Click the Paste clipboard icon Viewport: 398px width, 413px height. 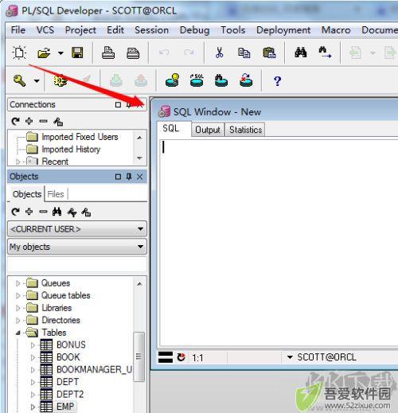click(269, 53)
